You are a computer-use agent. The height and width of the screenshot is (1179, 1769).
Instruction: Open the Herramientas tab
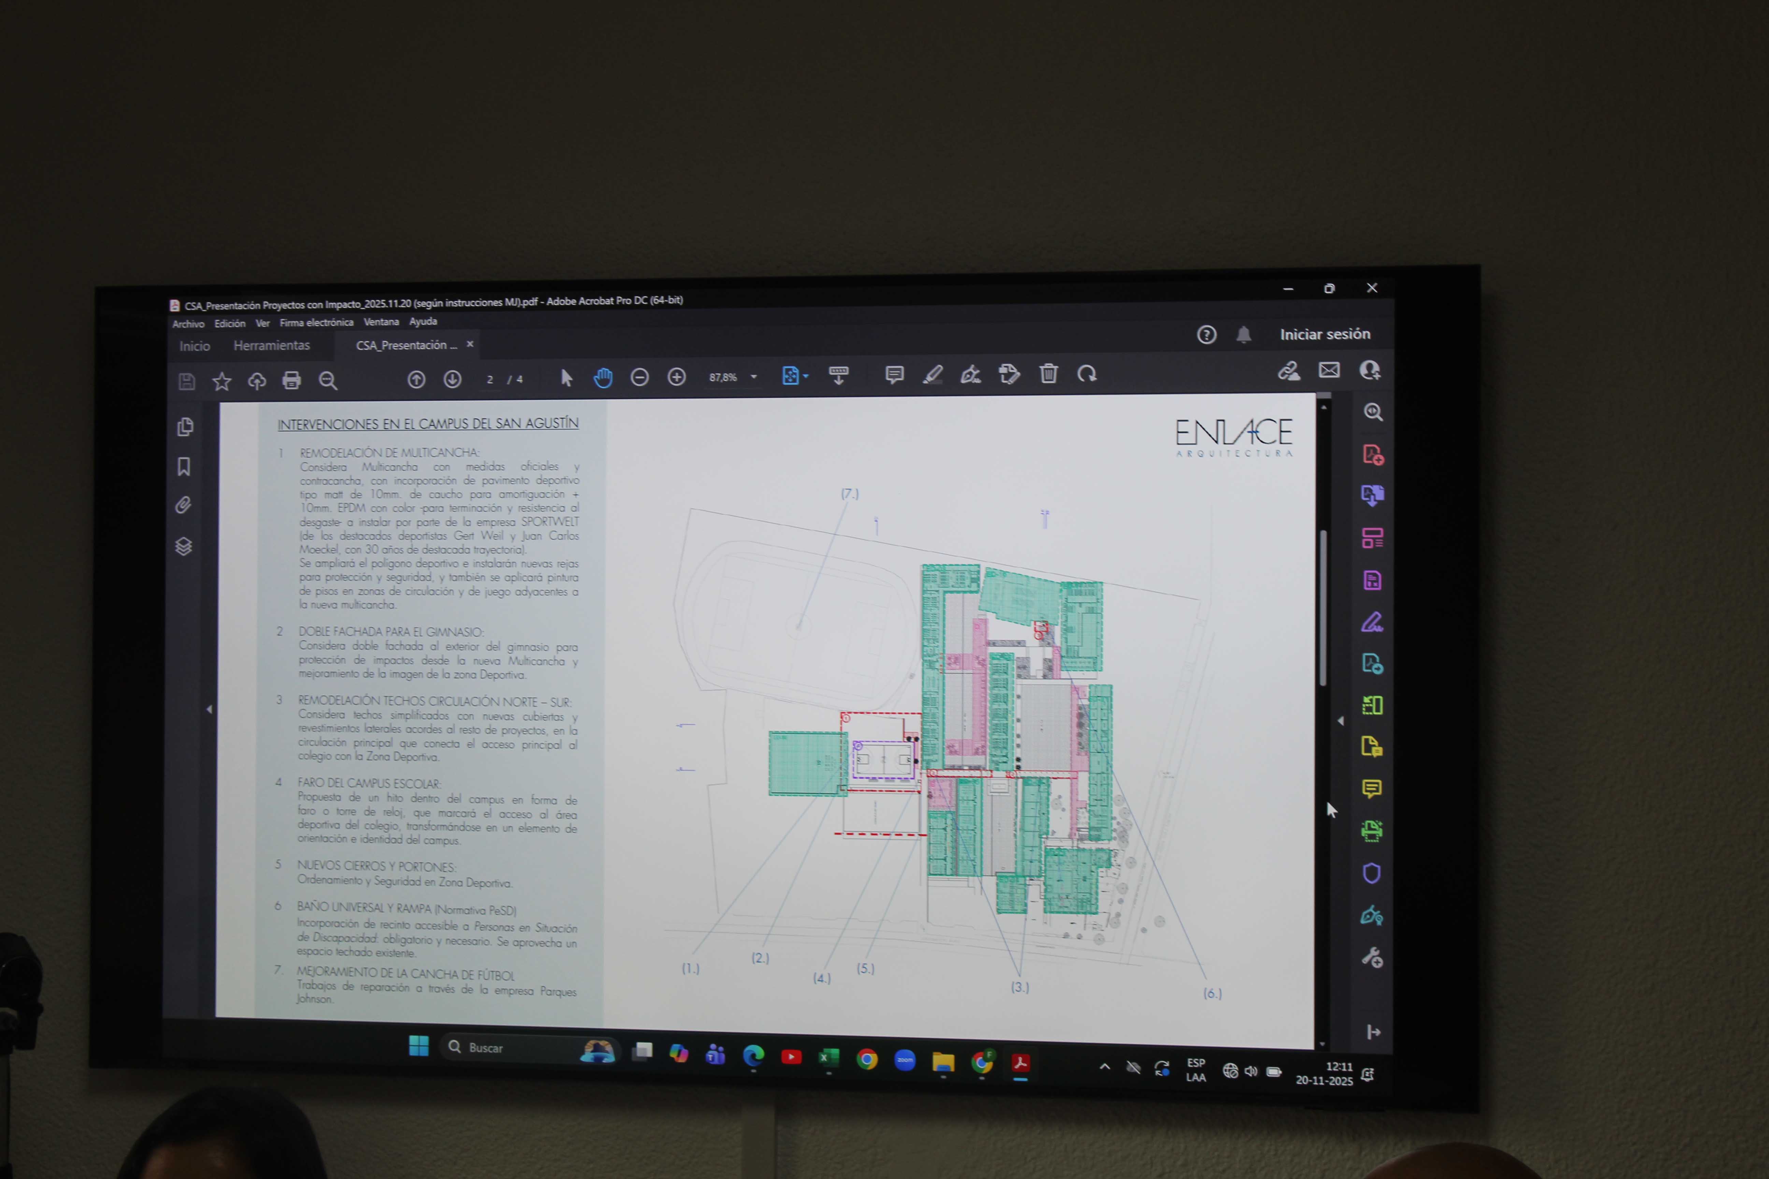[272, 345]
